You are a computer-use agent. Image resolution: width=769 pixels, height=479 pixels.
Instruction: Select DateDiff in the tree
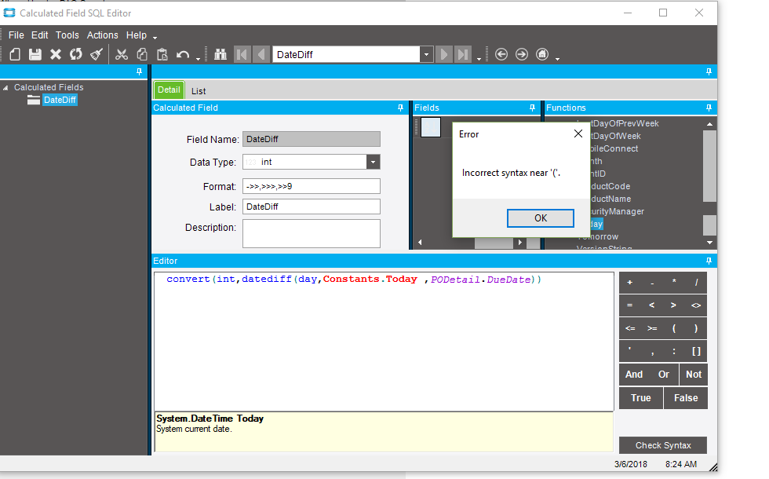(x=60, y=101)
